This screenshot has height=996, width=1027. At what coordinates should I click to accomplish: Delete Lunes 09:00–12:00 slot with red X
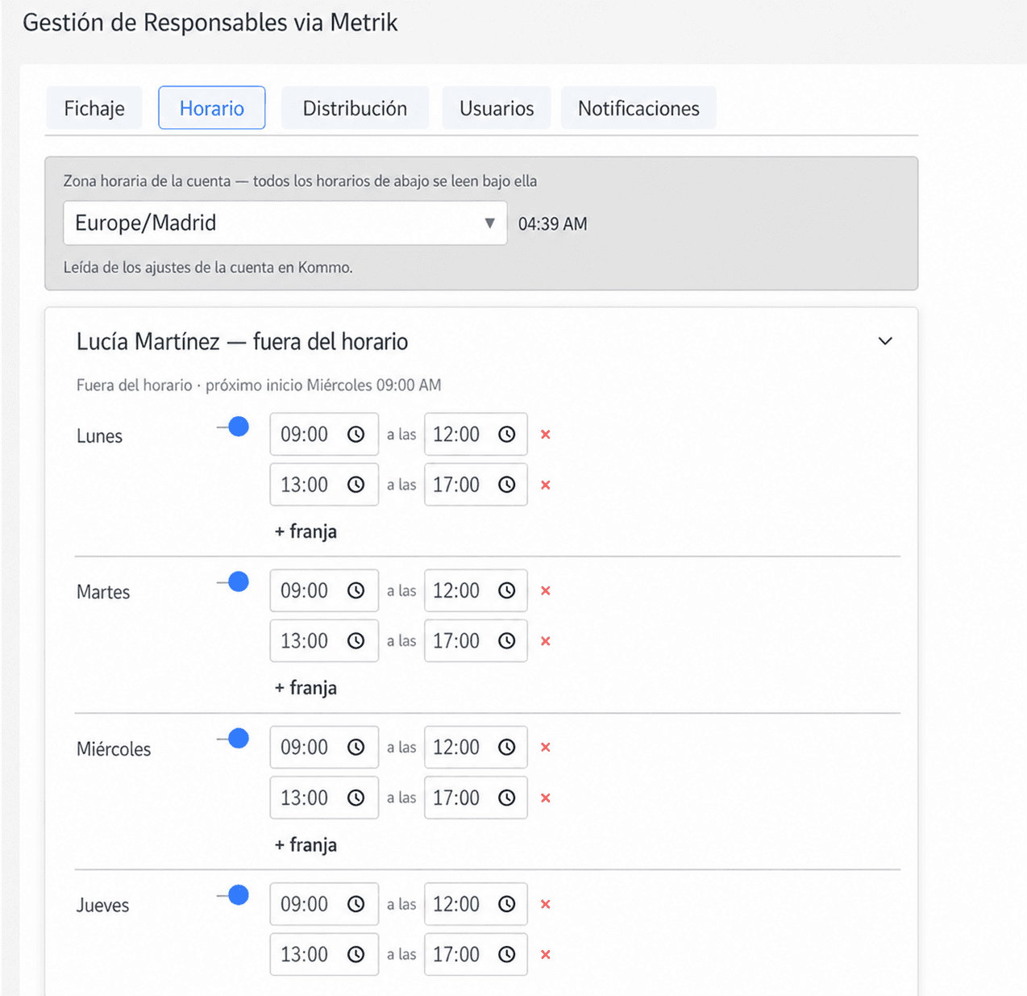click(546, 435)
